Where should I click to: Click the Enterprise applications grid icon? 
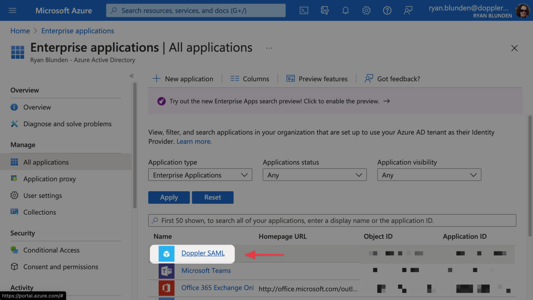[x=17, y=52]
